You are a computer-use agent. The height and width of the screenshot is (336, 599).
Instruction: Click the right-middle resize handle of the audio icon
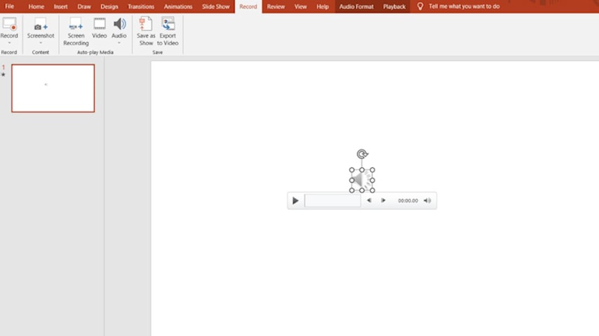point(372,180)
